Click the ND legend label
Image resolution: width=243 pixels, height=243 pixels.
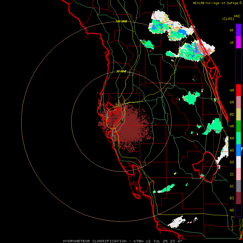pos(232,210)
